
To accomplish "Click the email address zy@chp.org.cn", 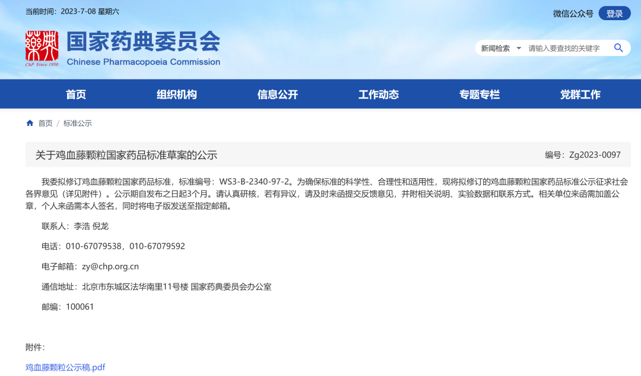I will [110, 266].
